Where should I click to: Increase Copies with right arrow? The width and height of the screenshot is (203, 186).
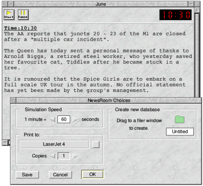coord(75,156)
